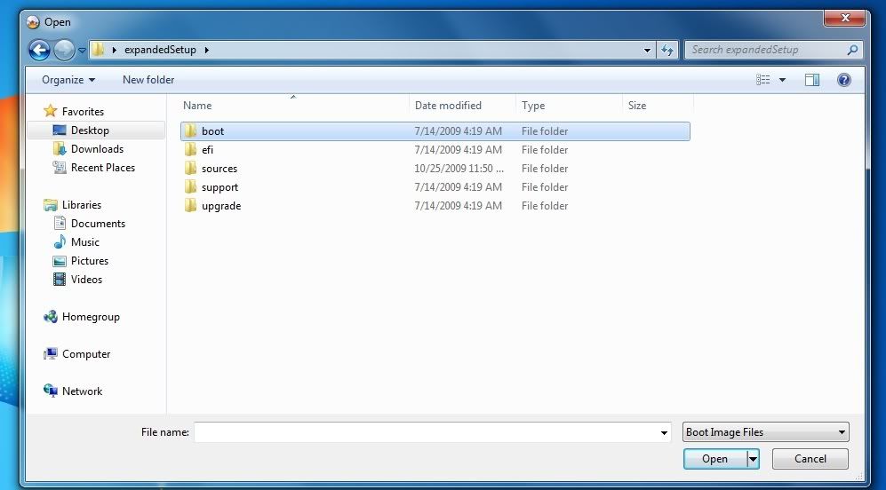The height and width of the screenshot is (490, 886).
Task: Open the Videos library
Action: pos(86,279)
